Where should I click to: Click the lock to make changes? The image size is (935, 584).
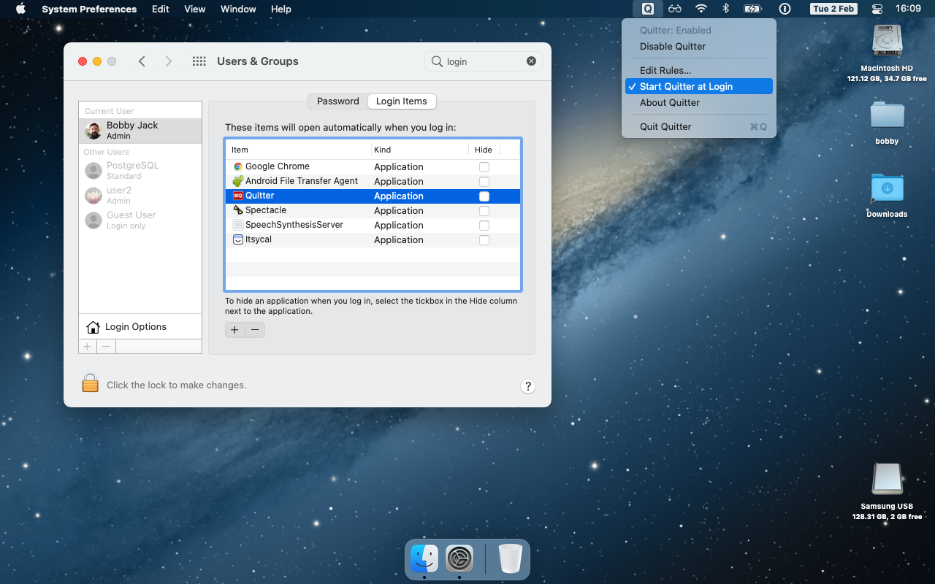coord(90,382)
